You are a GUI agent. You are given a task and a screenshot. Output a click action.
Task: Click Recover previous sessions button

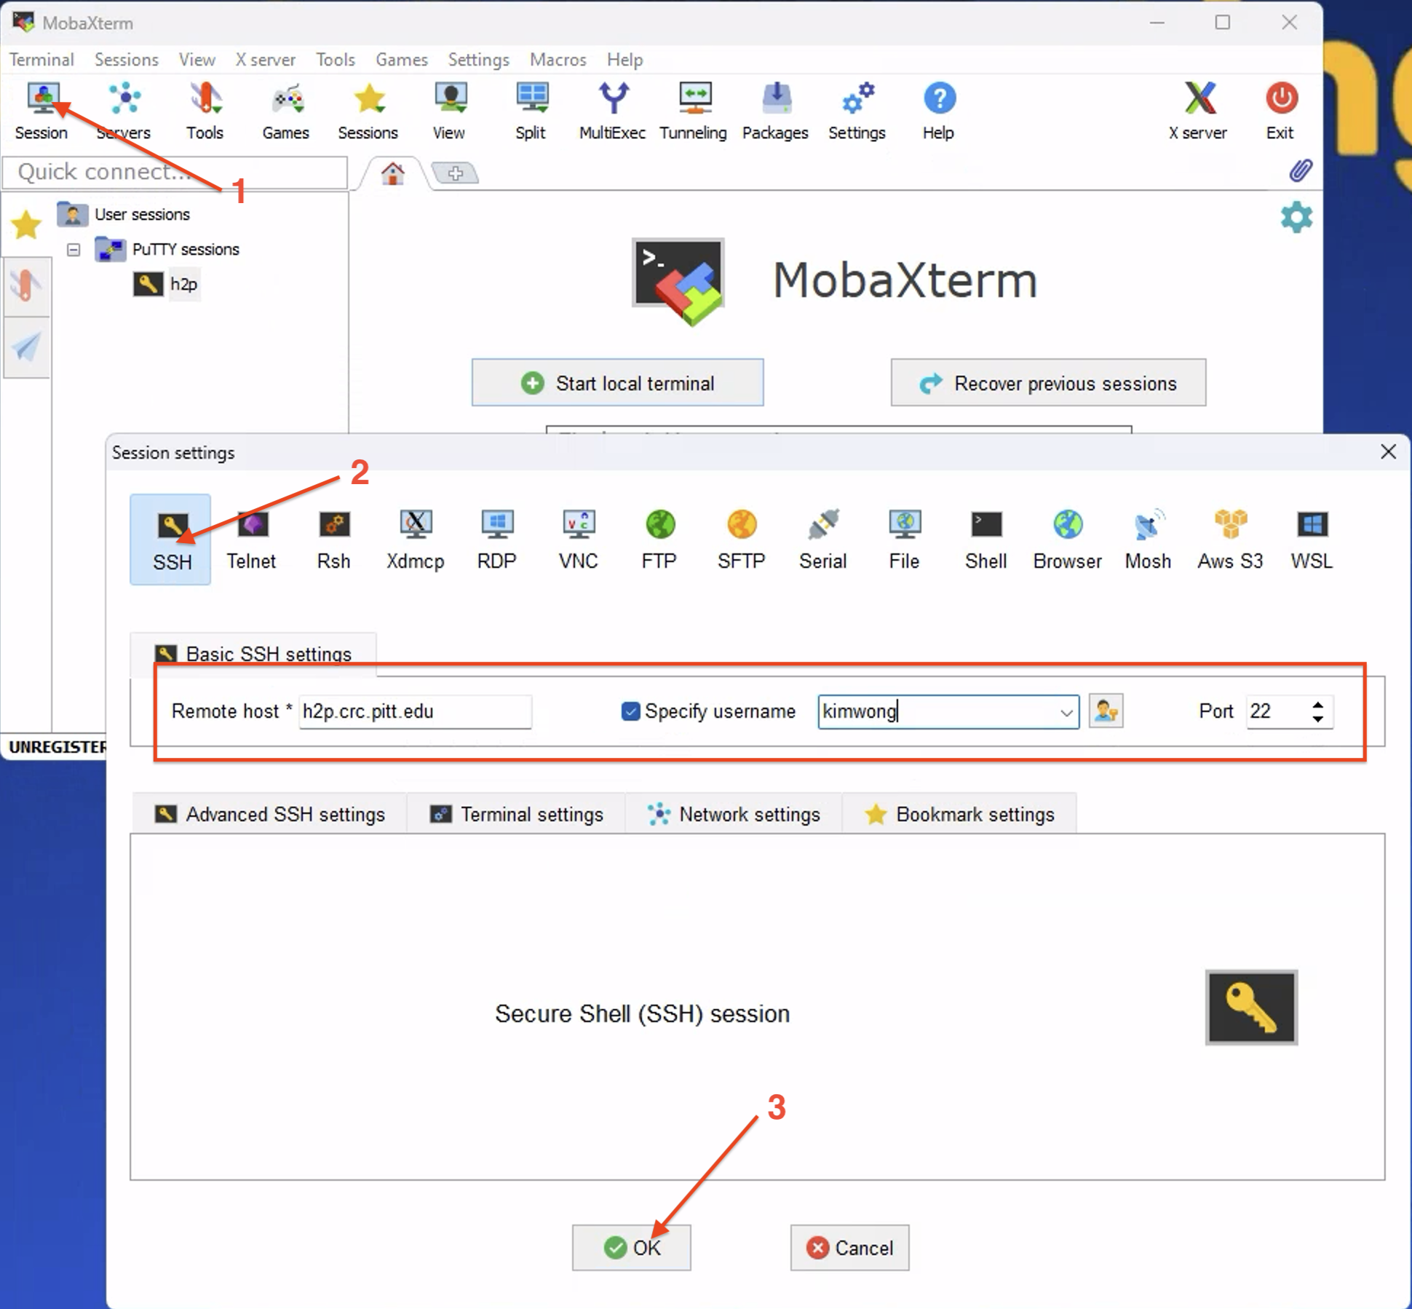(1048, 383)
